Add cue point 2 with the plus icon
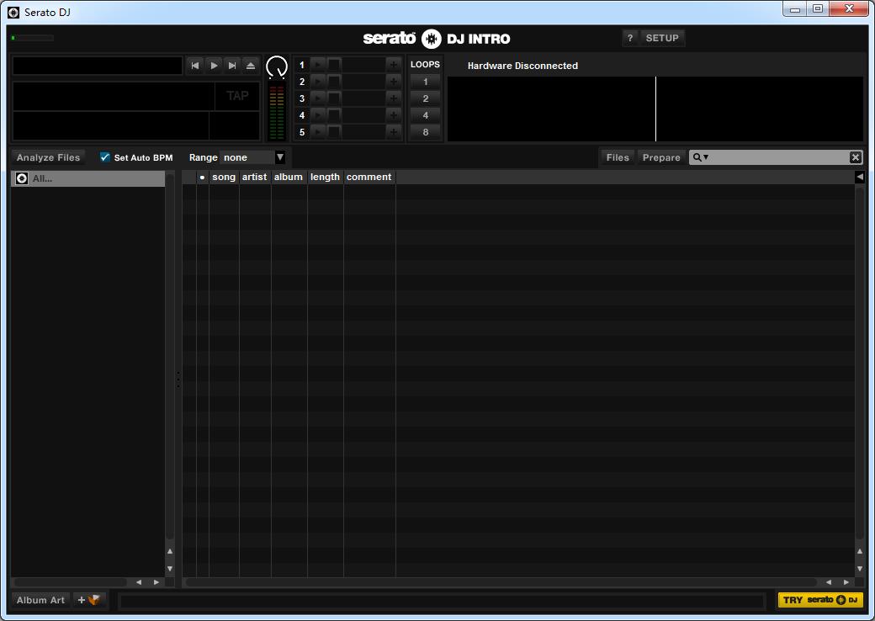This screenshot has width=875, height=621. point(394,82)
